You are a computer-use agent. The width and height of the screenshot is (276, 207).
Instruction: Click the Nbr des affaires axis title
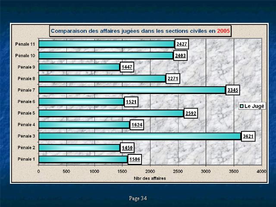click(x=150, y=179)
